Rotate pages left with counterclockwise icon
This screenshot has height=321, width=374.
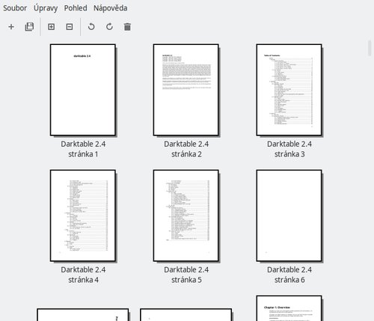click(91, 26)
